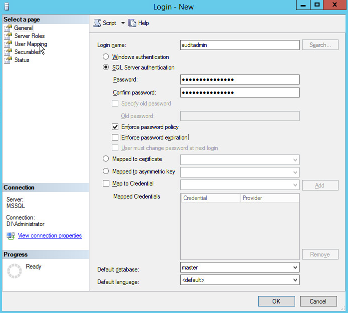Click the OK button
This screenshot has width=348, height=313.
pyautogui.click(x=276, y=301)
